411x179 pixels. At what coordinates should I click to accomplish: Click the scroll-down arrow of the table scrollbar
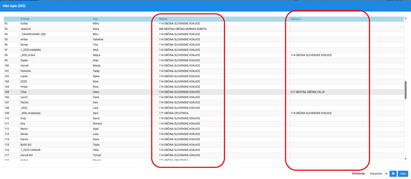[406, 159]
